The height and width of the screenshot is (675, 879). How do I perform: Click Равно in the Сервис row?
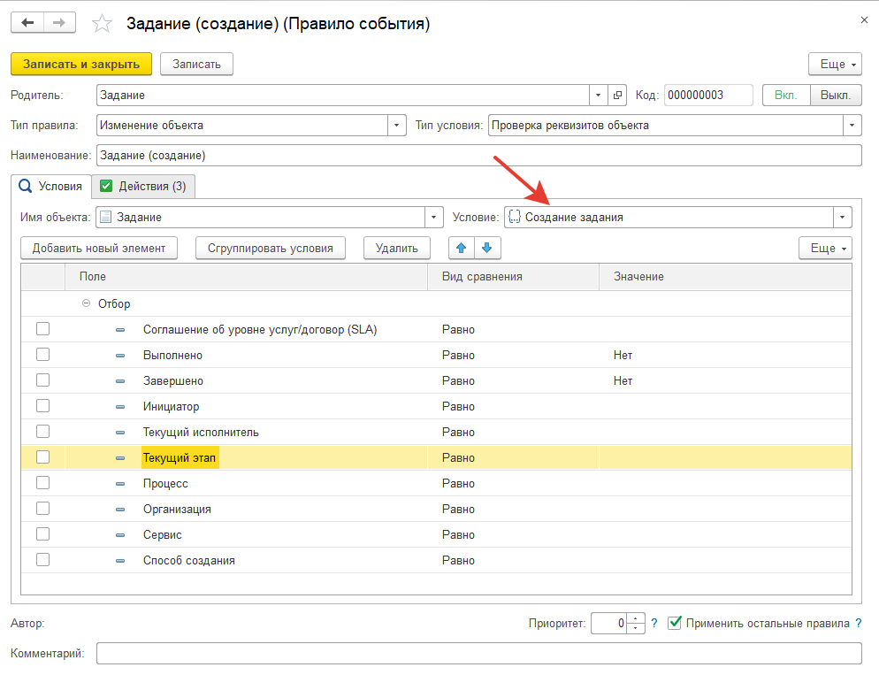458,535
